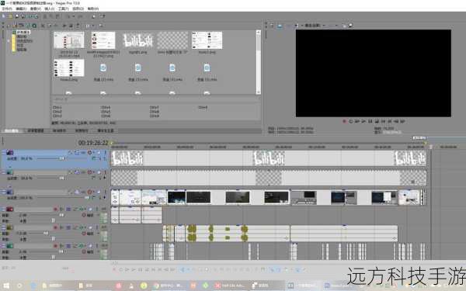Open track FX on second audio track
The height and width of the screenshot is (291, 466).
pos(68,227)
